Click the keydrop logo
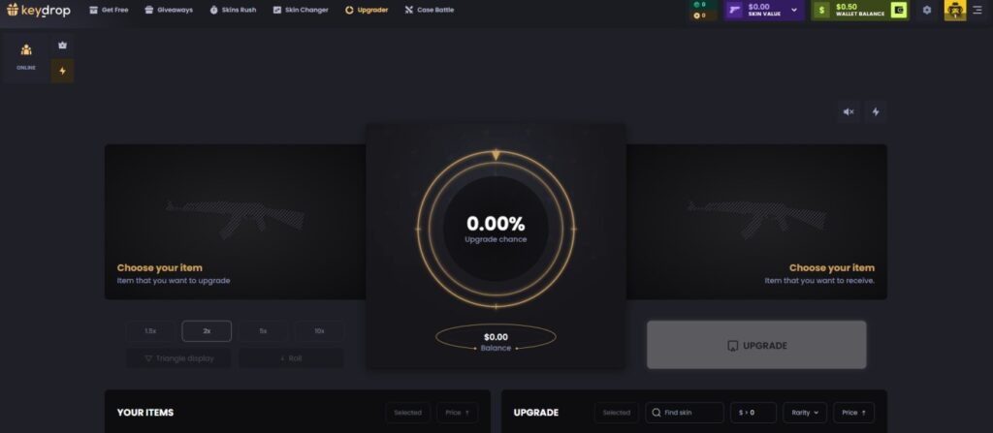The image size is (993, 433). pyautogui.click(x=39, y=10)
